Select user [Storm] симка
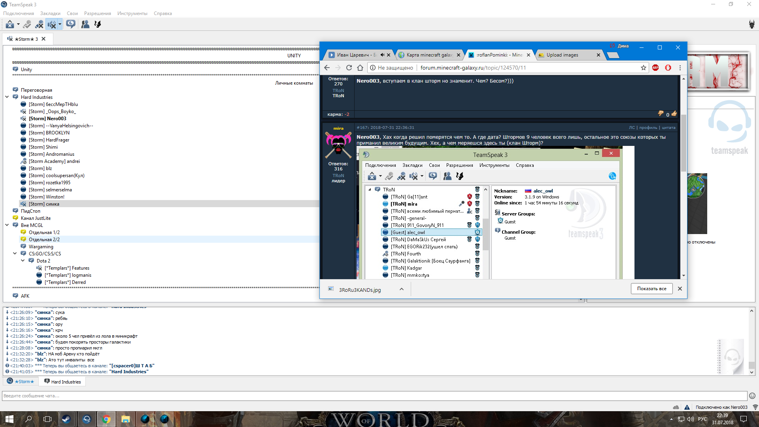The width and height of the screenshot is (759, 427). point(44,204)
